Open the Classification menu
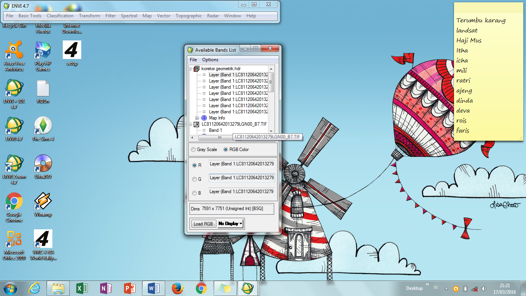Image resolution: width=526 pixels, height=296 pixels. (60, 16)
